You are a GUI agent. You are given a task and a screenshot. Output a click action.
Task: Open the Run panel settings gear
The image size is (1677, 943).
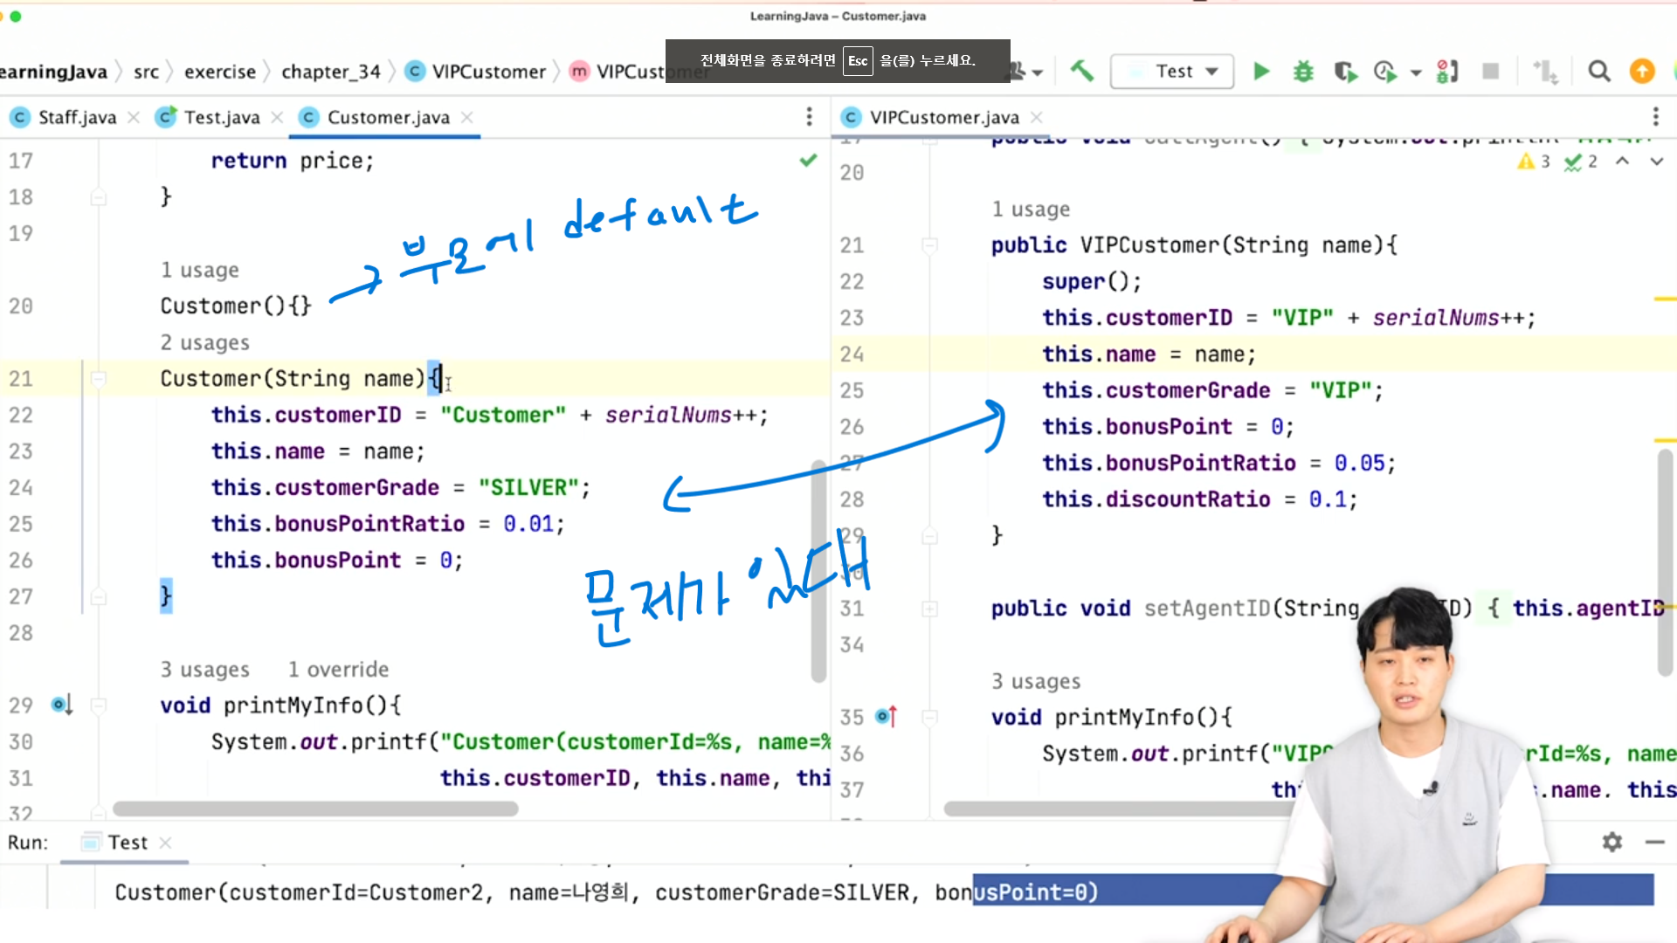(x=1611, y=842)
